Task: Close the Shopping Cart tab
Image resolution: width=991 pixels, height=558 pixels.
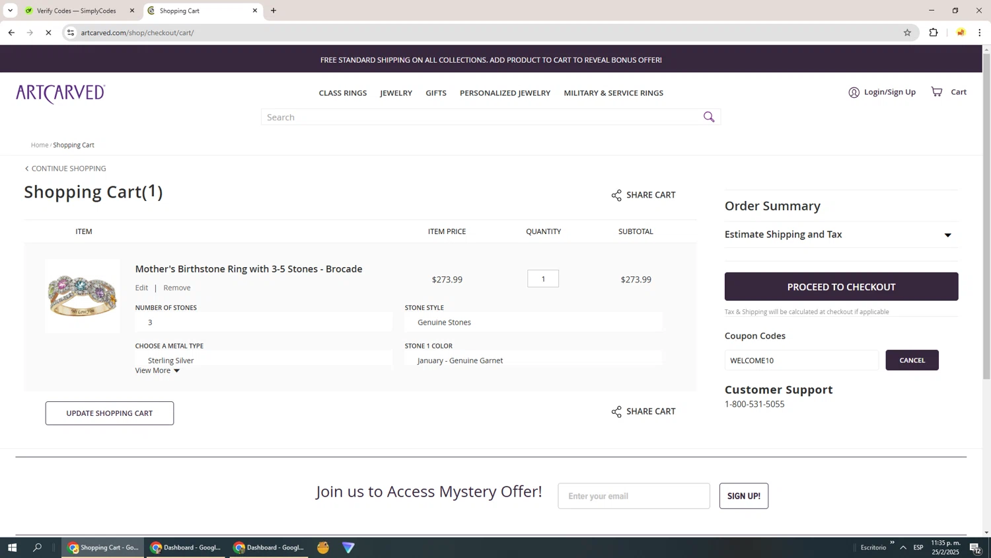Action: [255, 11]
